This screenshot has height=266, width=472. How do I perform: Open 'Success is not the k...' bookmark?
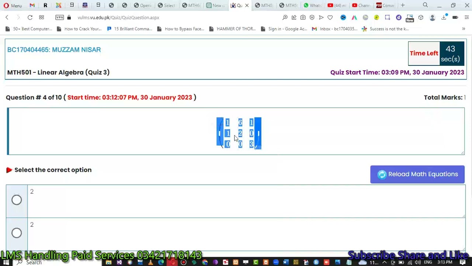(385, 29)
